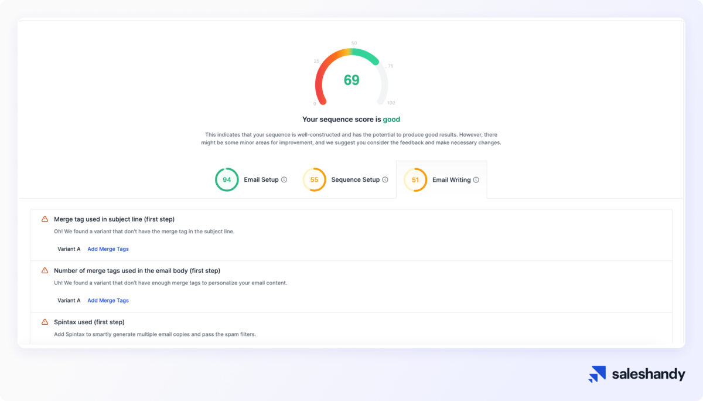Click the green "good" rating text
Viewport: 703px width, 401px height.
click(391, 120)
